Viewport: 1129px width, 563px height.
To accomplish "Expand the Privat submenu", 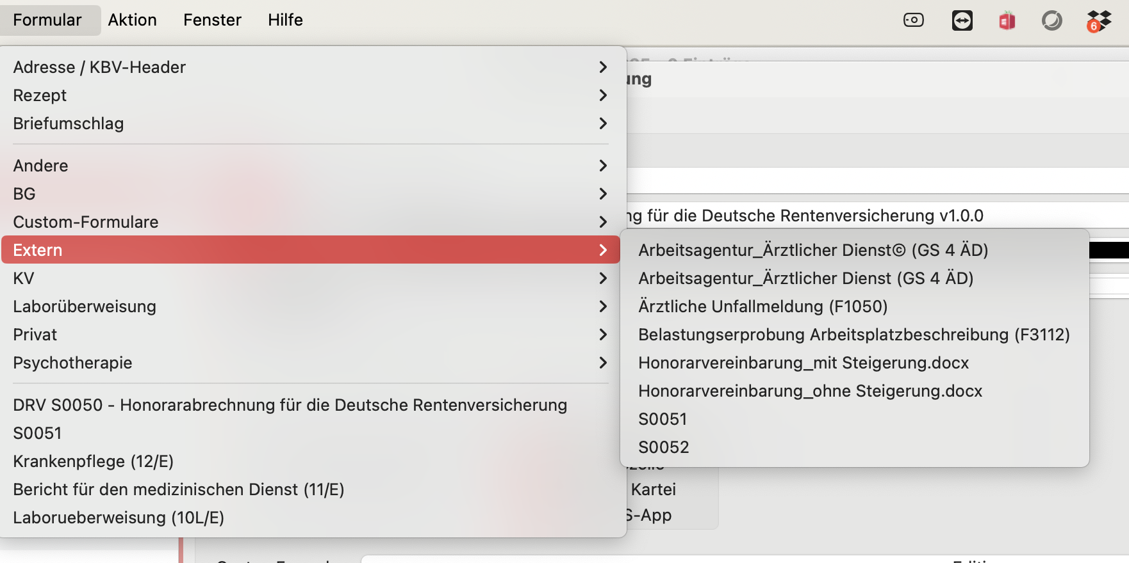I will point(311,335).
